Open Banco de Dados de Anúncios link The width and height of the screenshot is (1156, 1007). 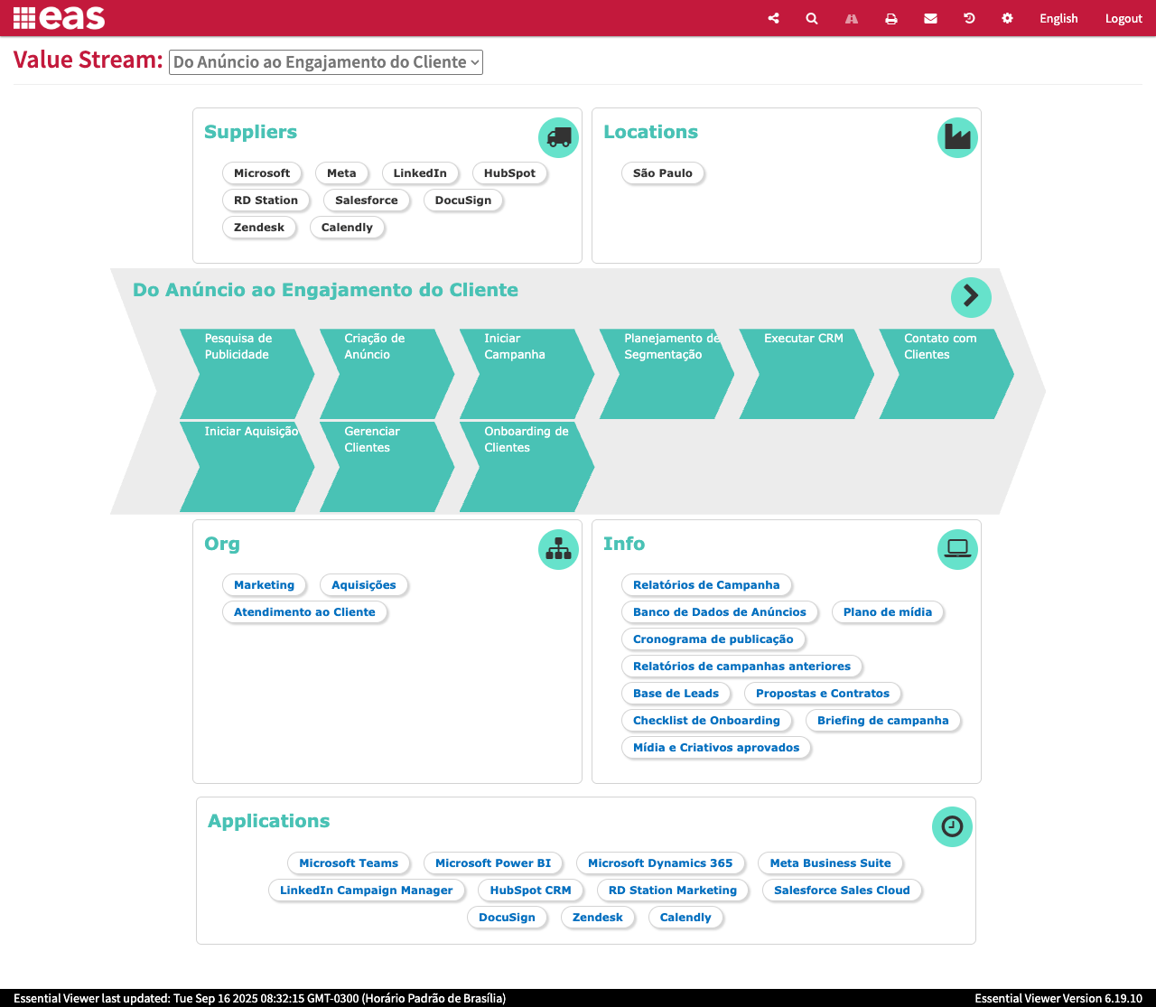click(x=720, y=612)
